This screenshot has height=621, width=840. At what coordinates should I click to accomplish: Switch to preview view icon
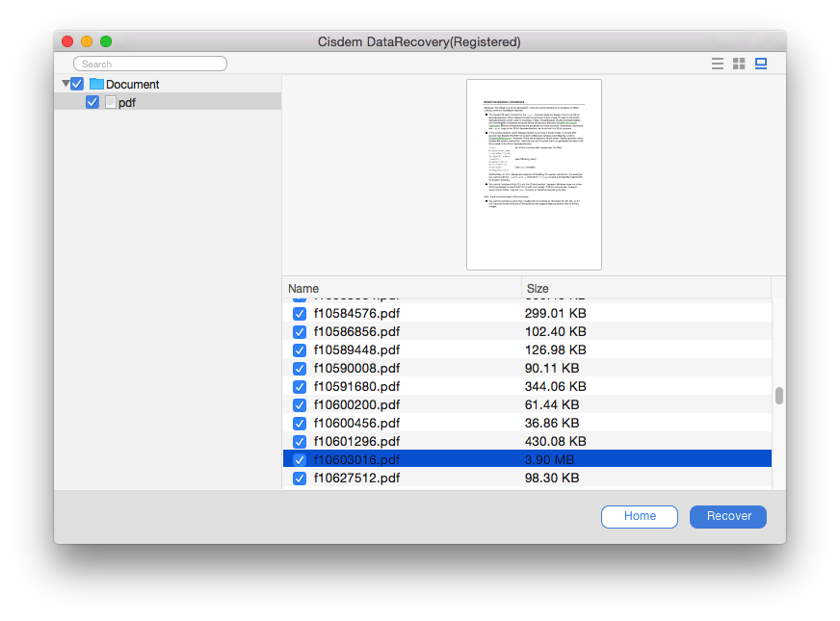761,64
